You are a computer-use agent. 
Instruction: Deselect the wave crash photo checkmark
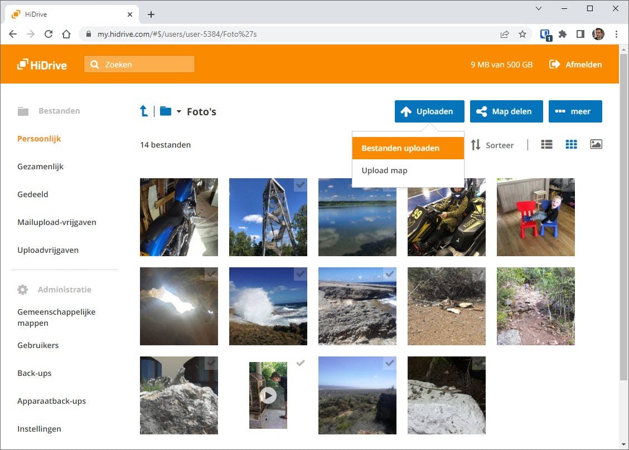(x=300, y=274)
